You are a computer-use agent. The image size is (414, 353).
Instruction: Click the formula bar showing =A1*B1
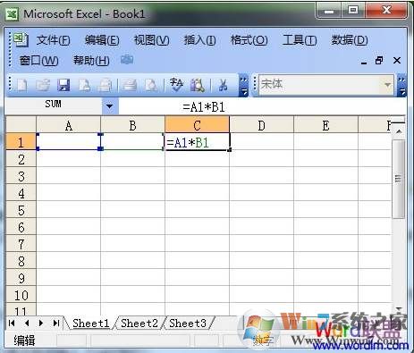click(262, 106)
